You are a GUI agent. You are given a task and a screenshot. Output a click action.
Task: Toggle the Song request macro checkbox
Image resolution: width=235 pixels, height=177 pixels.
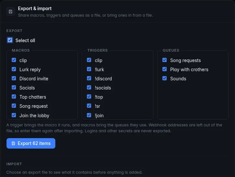click(14, 106)
